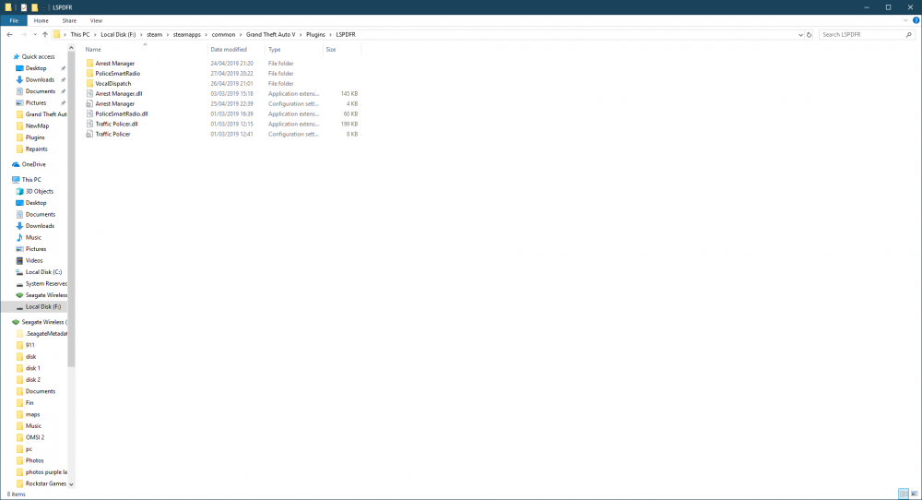Screen dimensions: 922x500
Task: Open Grand Theft Auto folder in sidebar
Action: (46, 114)
